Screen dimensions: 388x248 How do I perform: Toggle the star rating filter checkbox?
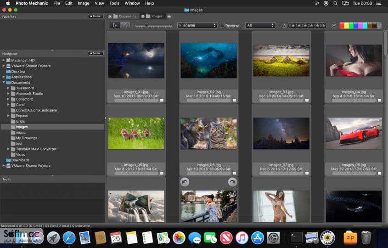[284, 26]
